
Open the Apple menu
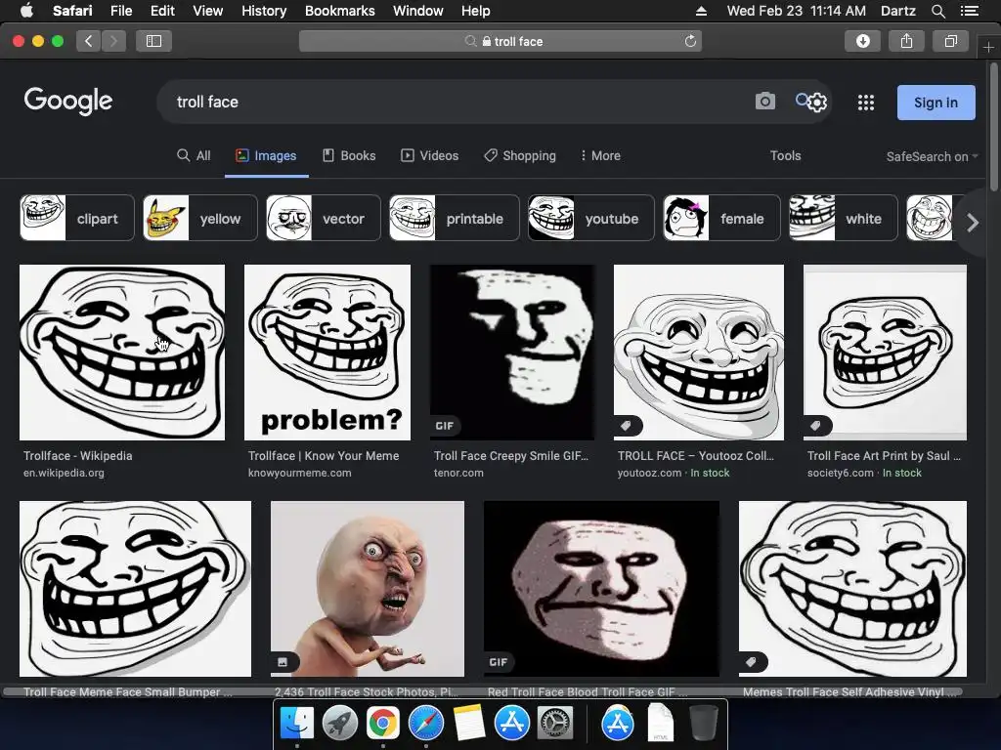pos(26,11)
